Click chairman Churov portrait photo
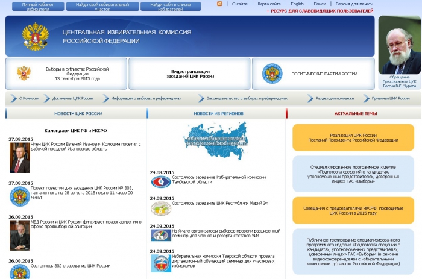 (x=400, y=45)
